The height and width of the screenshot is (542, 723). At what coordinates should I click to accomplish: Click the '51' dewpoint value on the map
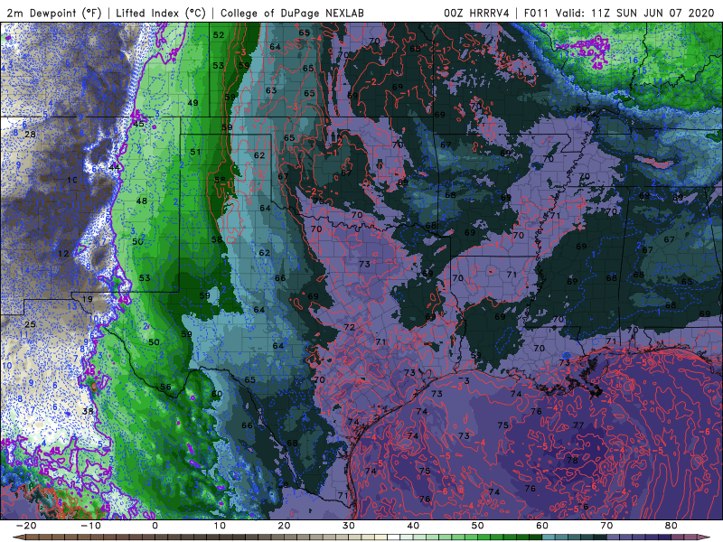(195, 152)
